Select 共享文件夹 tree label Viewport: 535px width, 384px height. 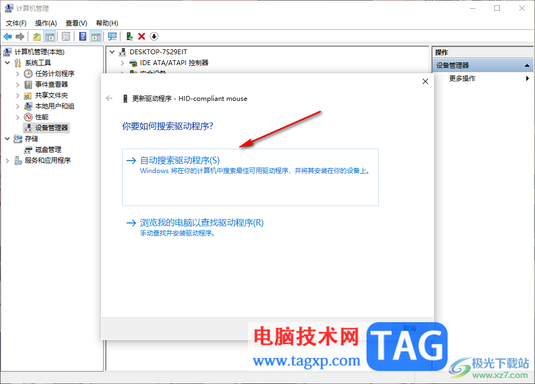click(x=52, y=95)
